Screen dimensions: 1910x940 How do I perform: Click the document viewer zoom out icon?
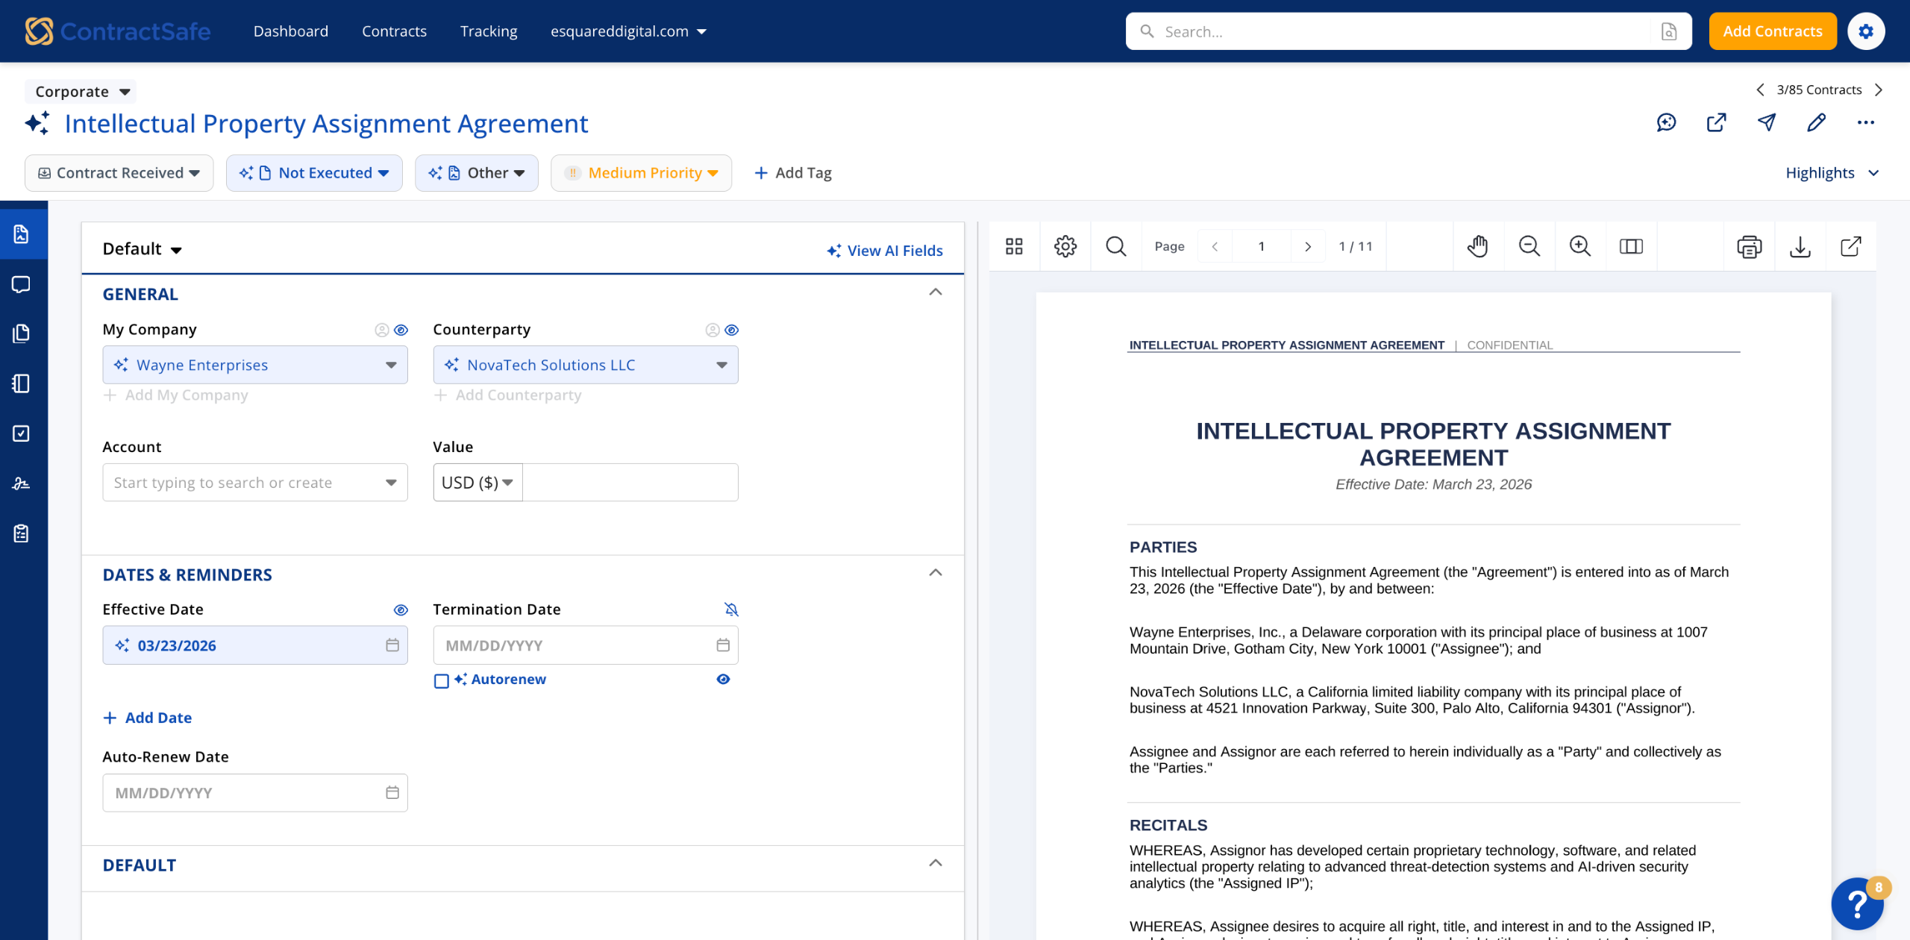tap(1529, 246)
